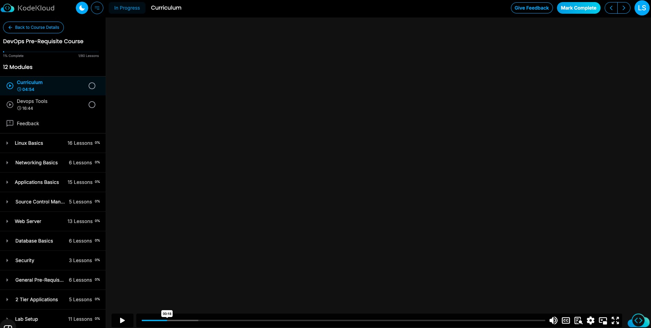The image size is (651, 328).
Task: Click the 1/80 Lessons counter
Action: click(x=89, y=56)
